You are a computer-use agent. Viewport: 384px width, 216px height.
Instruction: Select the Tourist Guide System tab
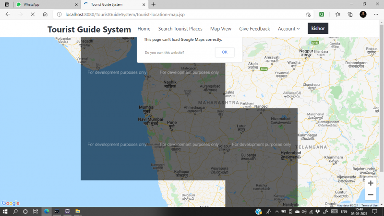click(x=114, y=4)
